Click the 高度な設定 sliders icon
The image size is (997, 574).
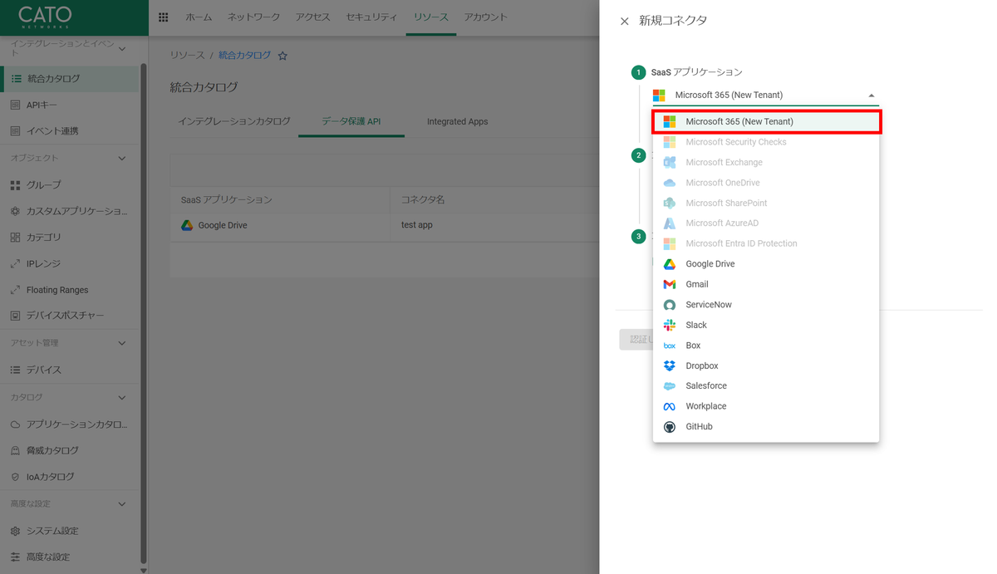16,557
